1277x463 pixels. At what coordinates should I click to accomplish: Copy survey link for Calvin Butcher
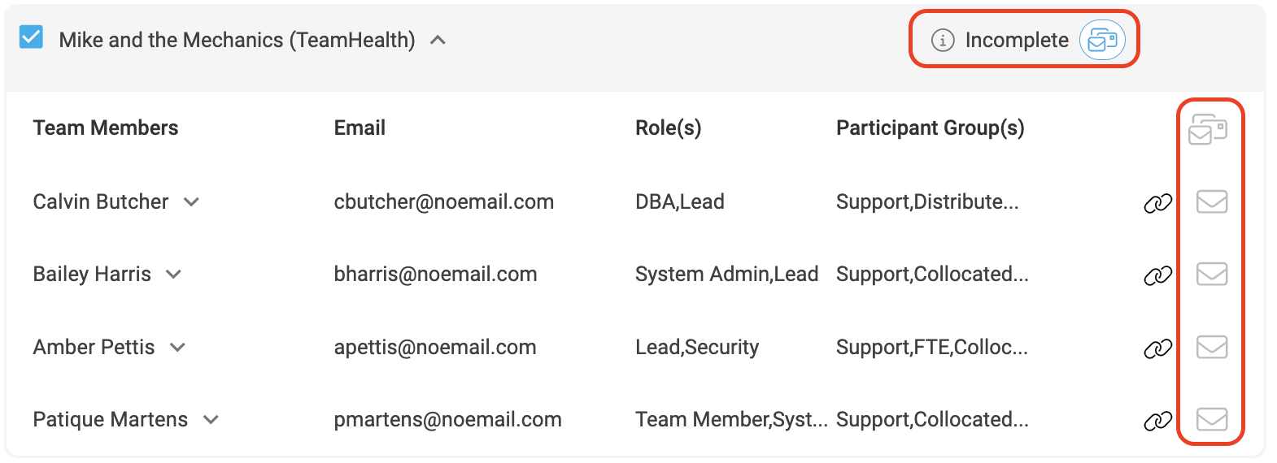tap(1157, 203)
